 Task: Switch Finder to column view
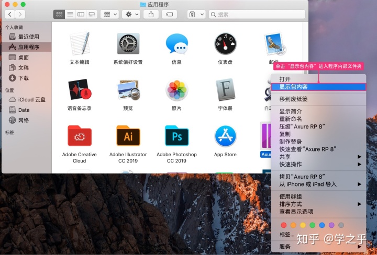(x=81, y=14)
